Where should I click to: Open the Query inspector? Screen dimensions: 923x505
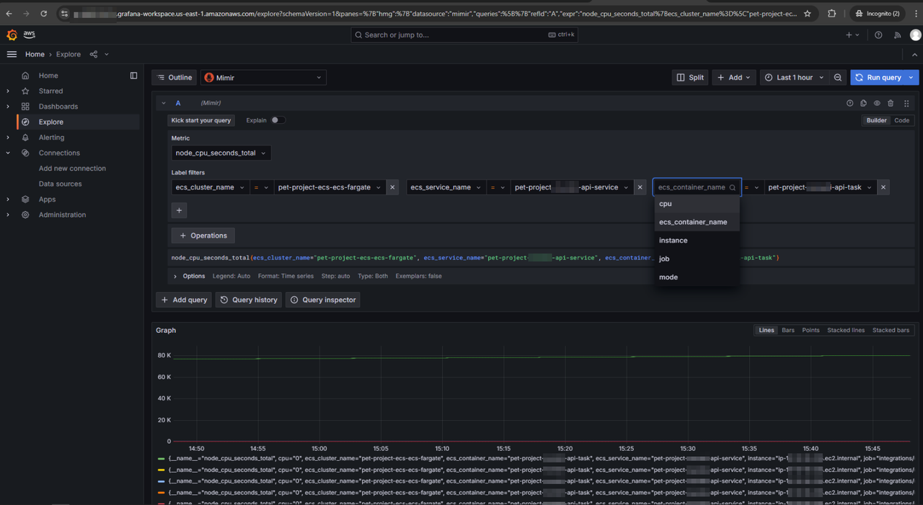click(323, 300)
